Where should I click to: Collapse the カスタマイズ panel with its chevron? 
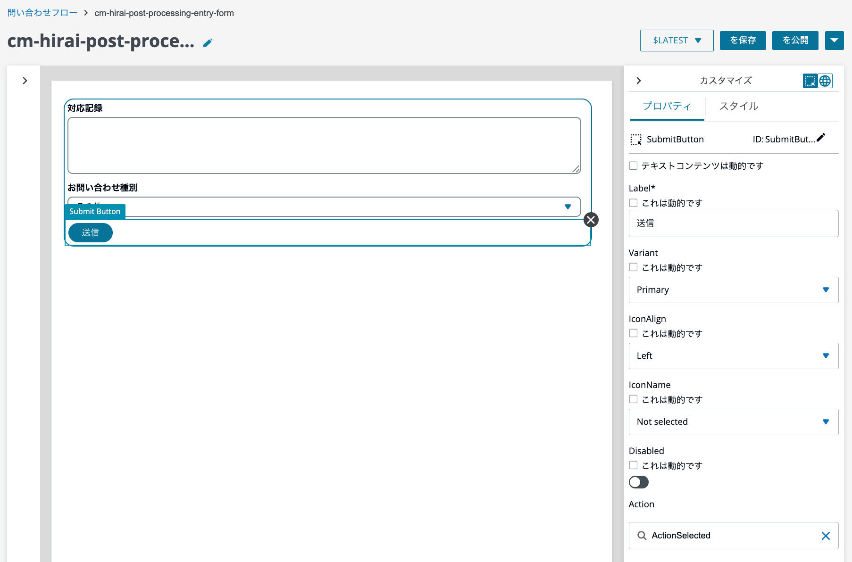[639, 81]
